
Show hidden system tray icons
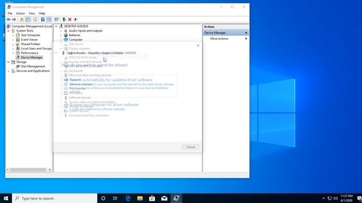(x=324, y=198)
